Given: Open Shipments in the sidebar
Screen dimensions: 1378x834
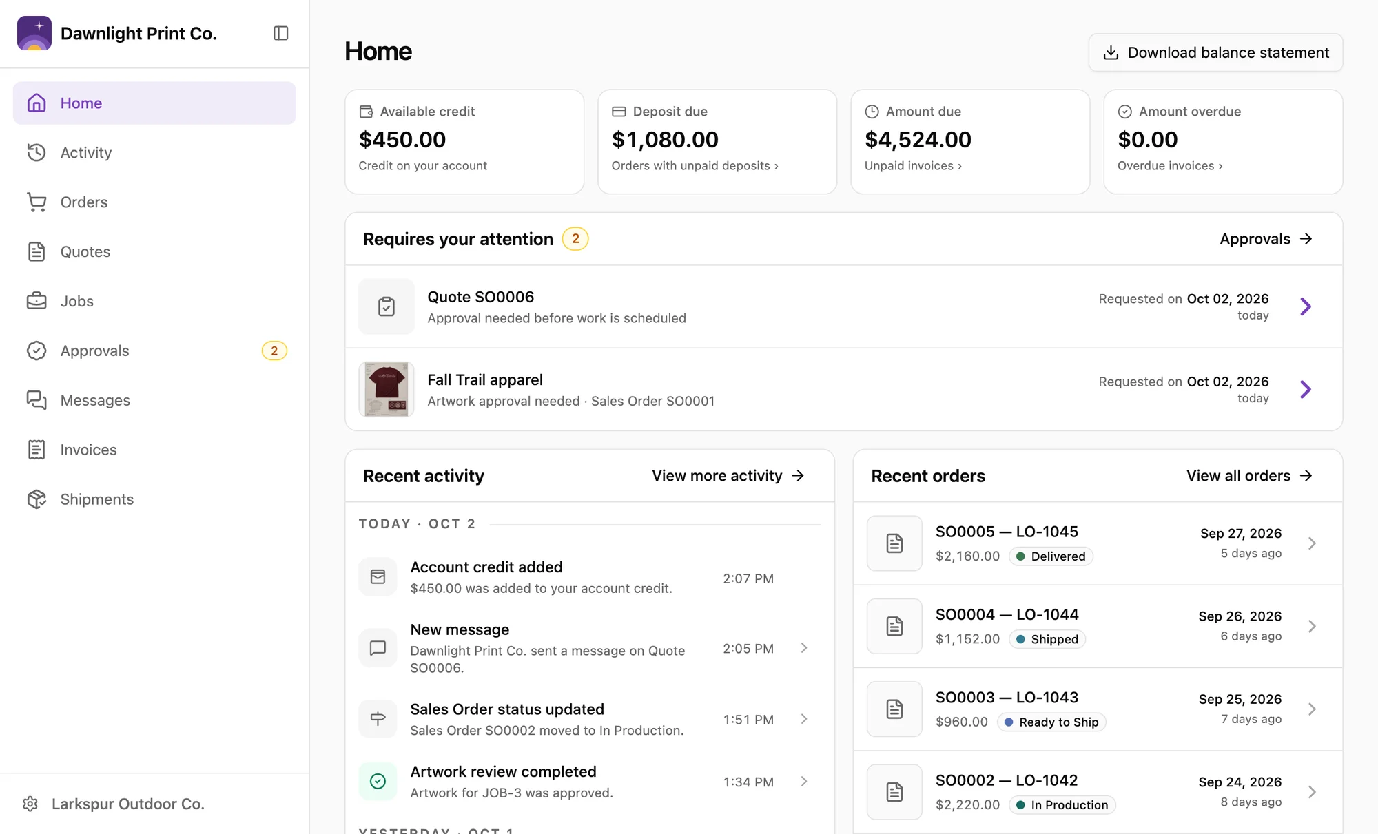Looking at the screenshot, I should (154, 499).
